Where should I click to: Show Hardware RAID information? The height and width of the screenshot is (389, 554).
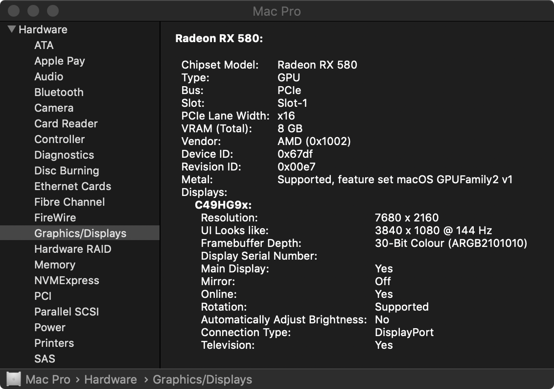point(72,249)
